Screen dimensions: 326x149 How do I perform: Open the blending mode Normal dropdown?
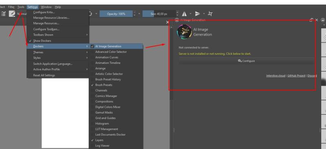(22, 14)
